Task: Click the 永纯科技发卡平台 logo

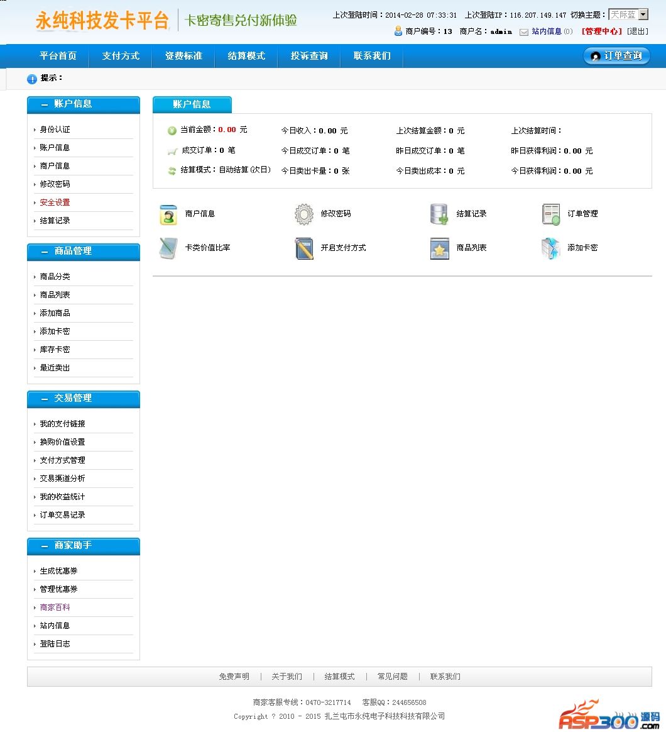Action: (x=102, y=21)
